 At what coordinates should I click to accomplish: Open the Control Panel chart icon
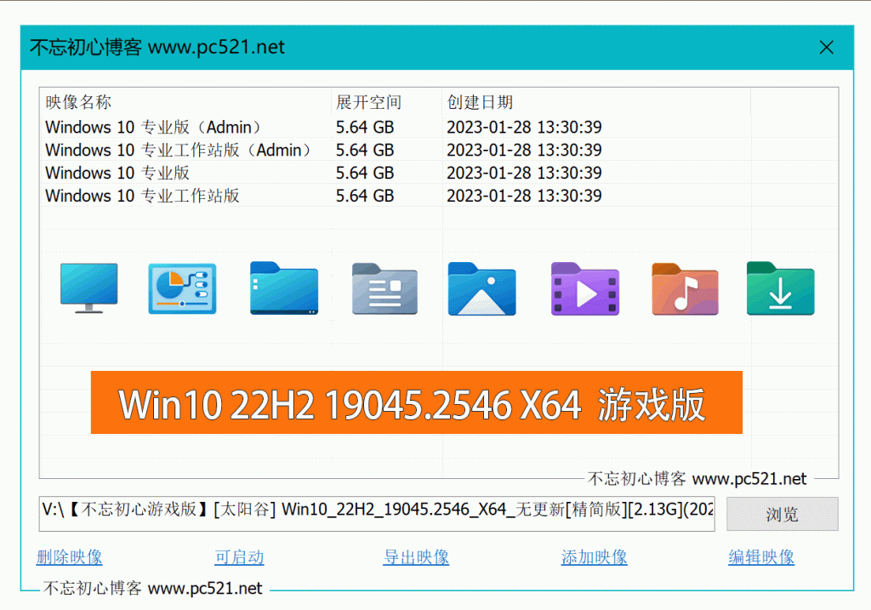(x=182, y=288)
